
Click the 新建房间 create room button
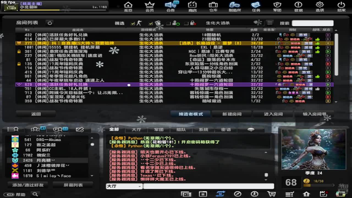coord(232,114)
